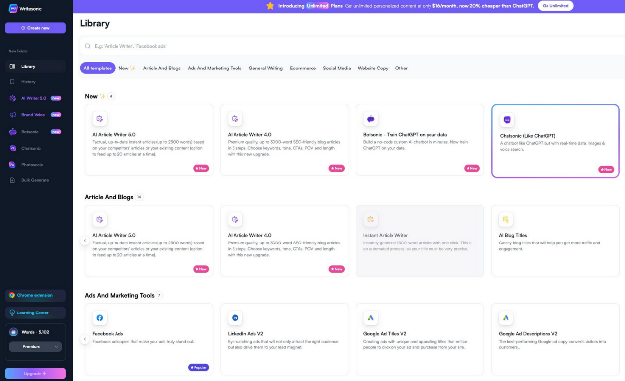Open the Botsonic - Train ChatGPT card
Image resolution: width=625 pixels, height=381 pixels.
[420, 140]
